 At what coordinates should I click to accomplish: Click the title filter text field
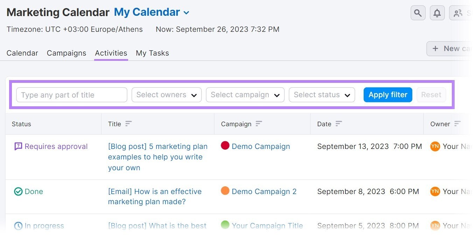tap(71, 95)
